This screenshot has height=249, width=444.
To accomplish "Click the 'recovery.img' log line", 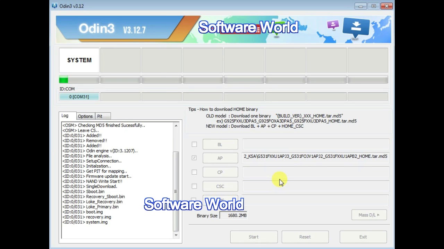I will point(87,217).
